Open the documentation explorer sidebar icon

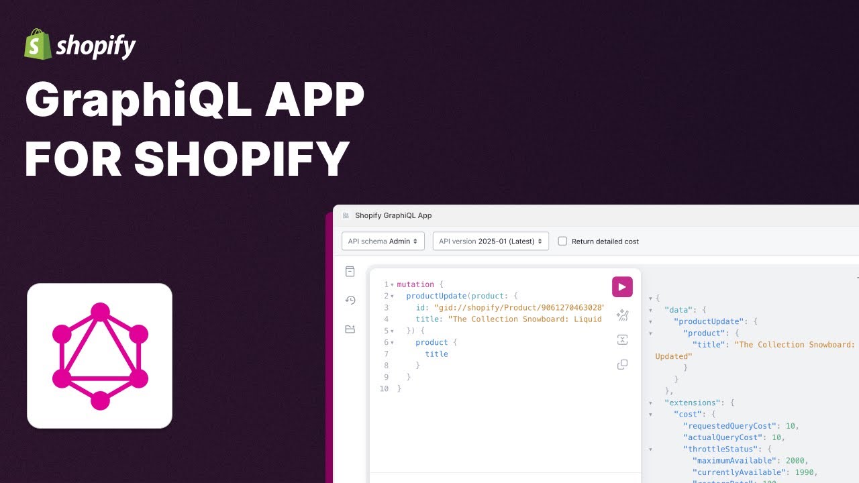[x=350, y=272]
